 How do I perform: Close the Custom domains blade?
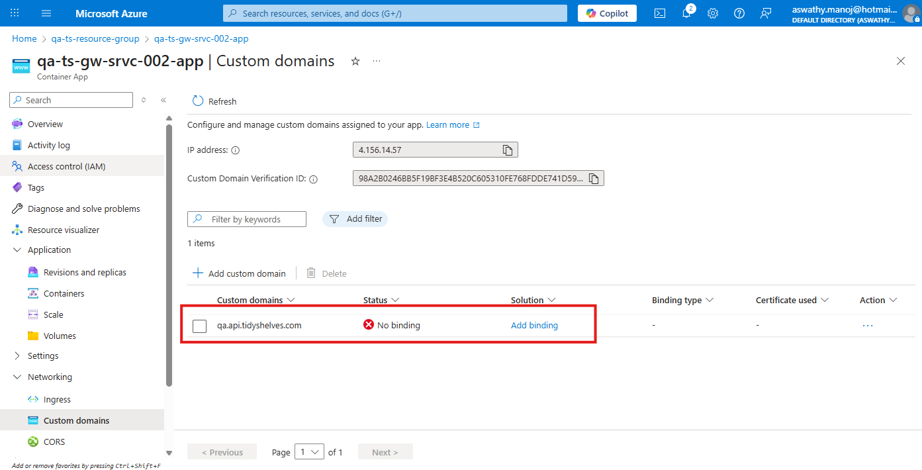900,61
